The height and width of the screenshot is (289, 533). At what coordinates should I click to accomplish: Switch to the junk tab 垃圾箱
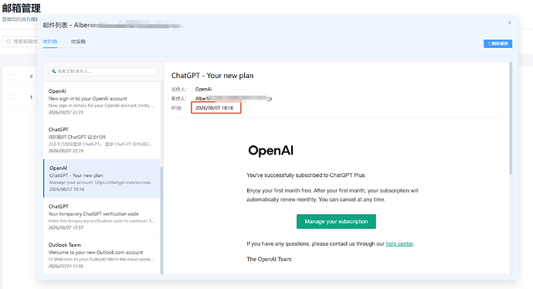pos(78,42)
